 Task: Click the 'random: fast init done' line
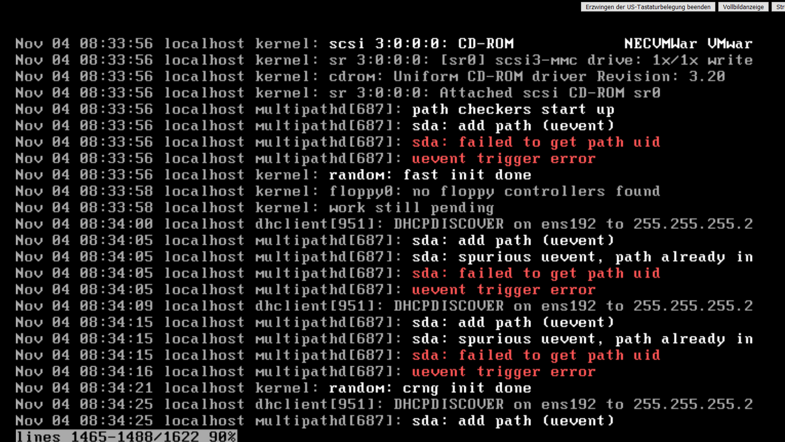[x=430, y=175]
